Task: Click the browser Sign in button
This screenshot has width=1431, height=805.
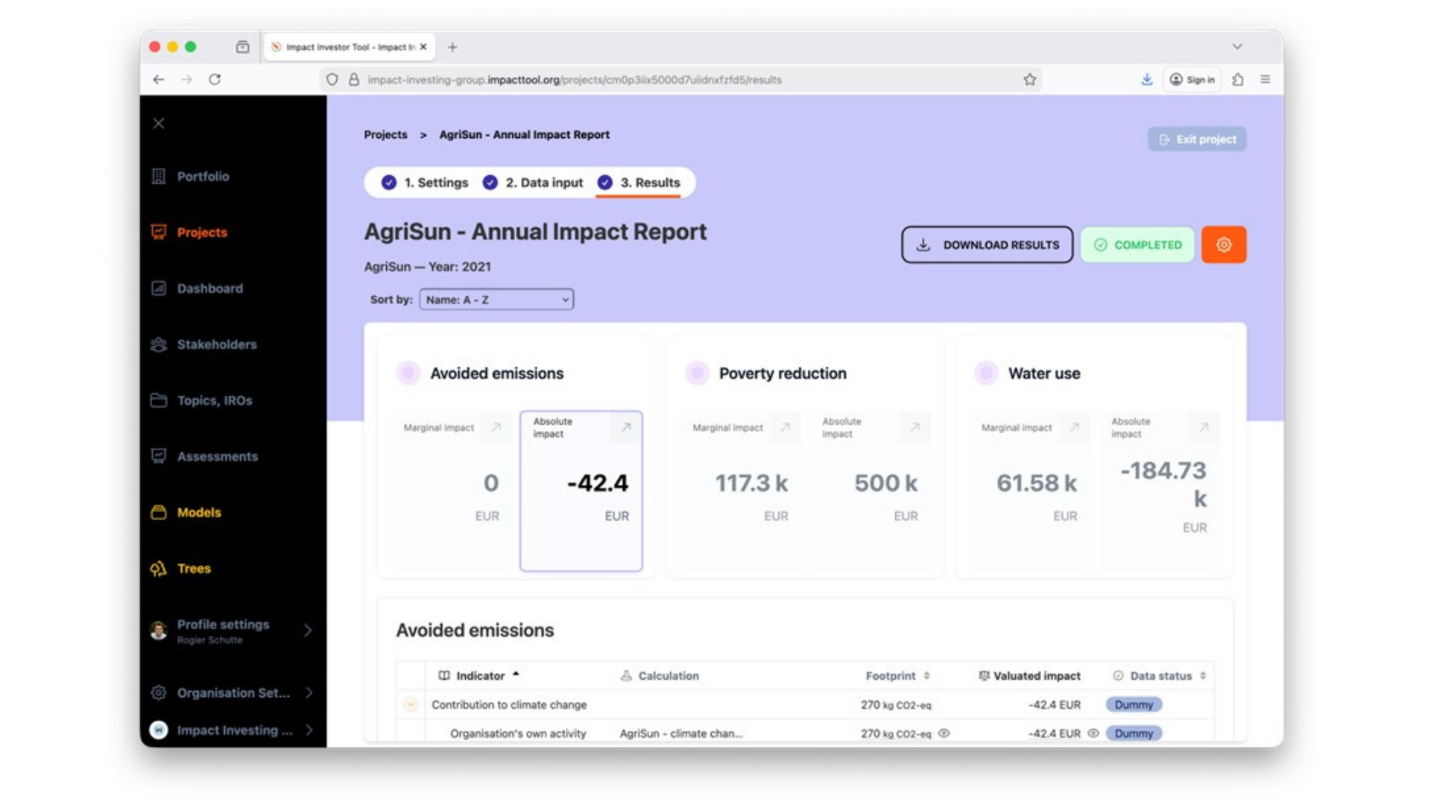Action: (1192, 80)
